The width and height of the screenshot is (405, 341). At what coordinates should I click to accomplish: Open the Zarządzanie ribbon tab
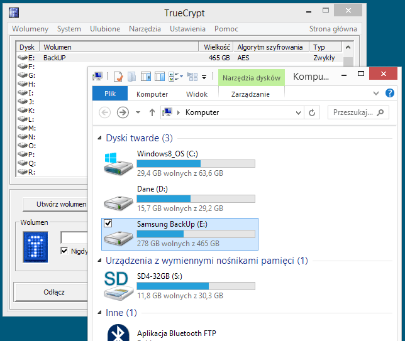coord(250,94)
